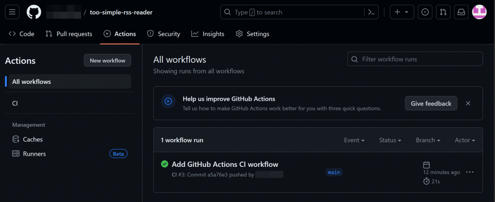Open the Add GitHub Actions CI workflow run
This screenshot has height=202, width=495.
[x=225, y=164]
